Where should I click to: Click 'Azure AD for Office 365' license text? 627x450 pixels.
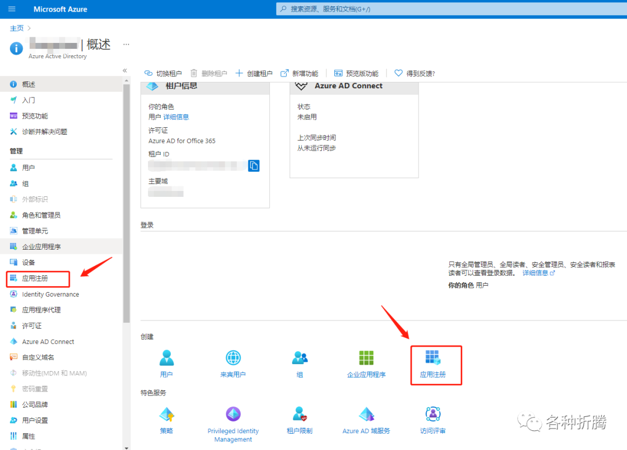[182, 141]
